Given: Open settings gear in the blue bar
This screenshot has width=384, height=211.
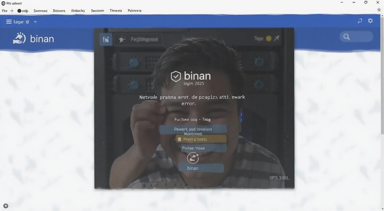Looking at the screenshot, I should (x=370, y=21).
